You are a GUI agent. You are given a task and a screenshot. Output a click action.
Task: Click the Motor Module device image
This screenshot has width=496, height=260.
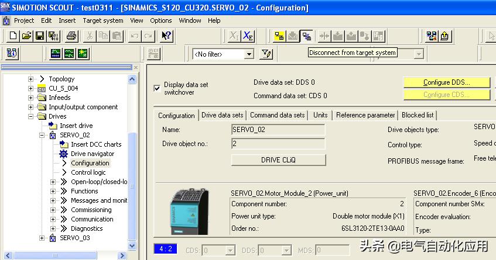point(189,212)
